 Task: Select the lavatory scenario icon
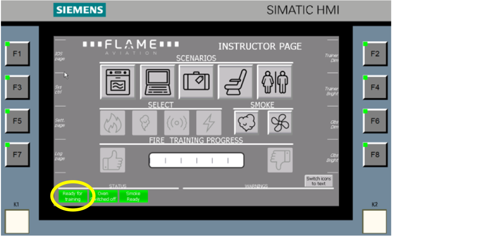point(274,81)
